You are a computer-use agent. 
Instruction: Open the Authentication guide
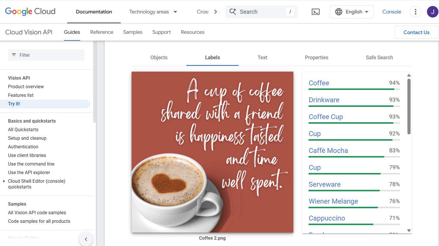click(x=23, y=147)
